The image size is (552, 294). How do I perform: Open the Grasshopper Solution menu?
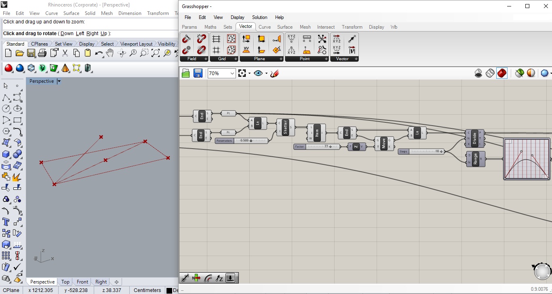pyautogui.click(x=259, y=17)
